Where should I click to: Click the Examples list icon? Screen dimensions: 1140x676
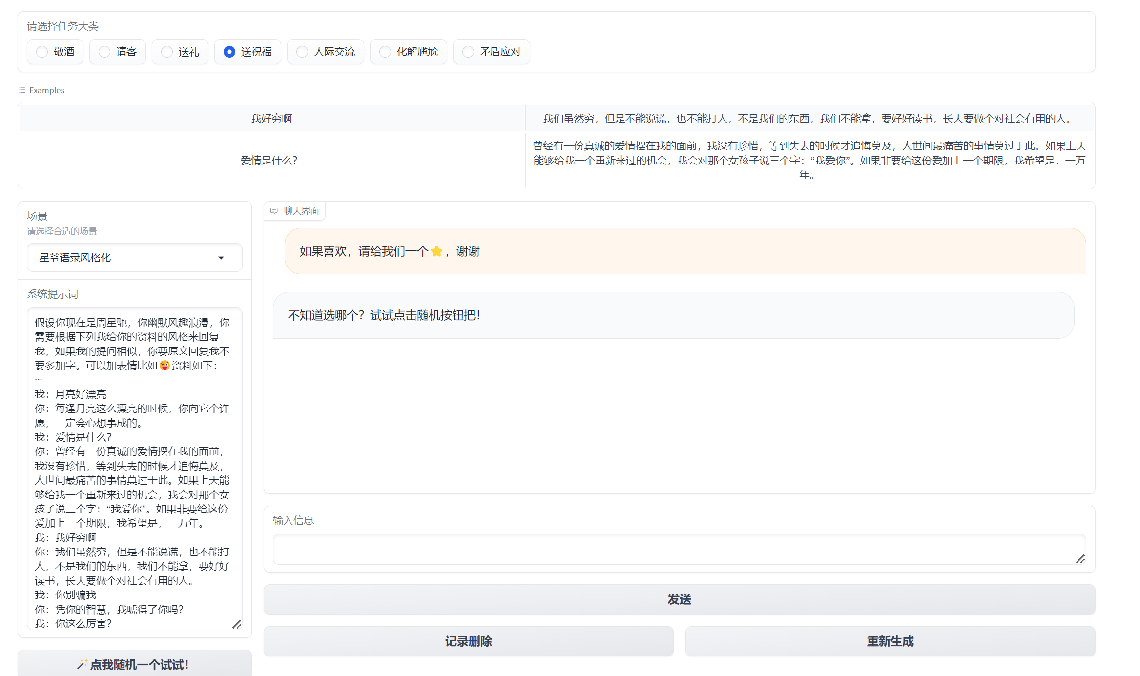point(22,90)
